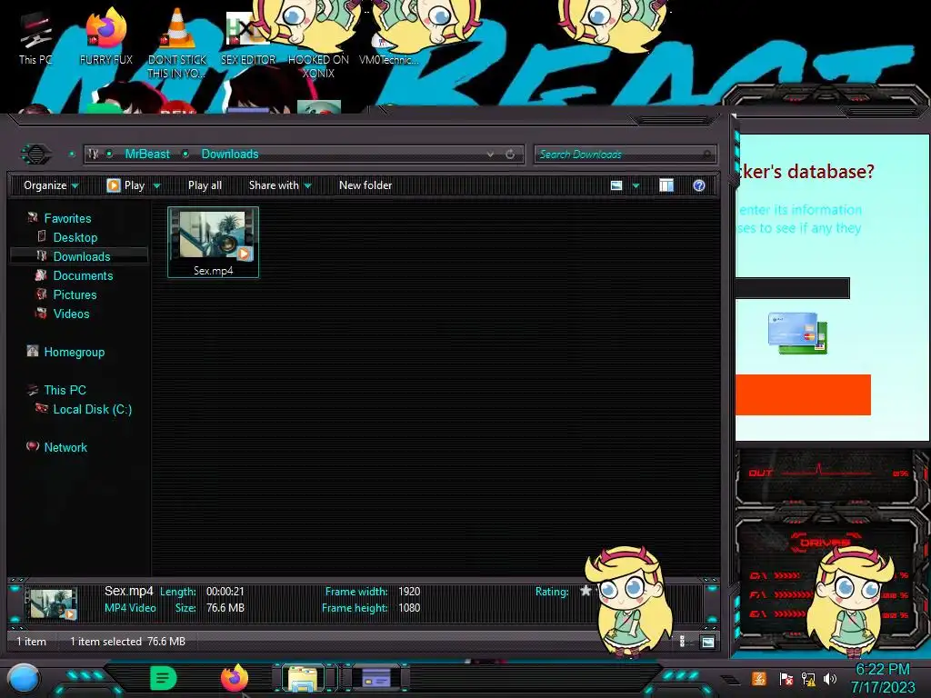Open address bar history dropdown chevron

[x=490, y=155]
